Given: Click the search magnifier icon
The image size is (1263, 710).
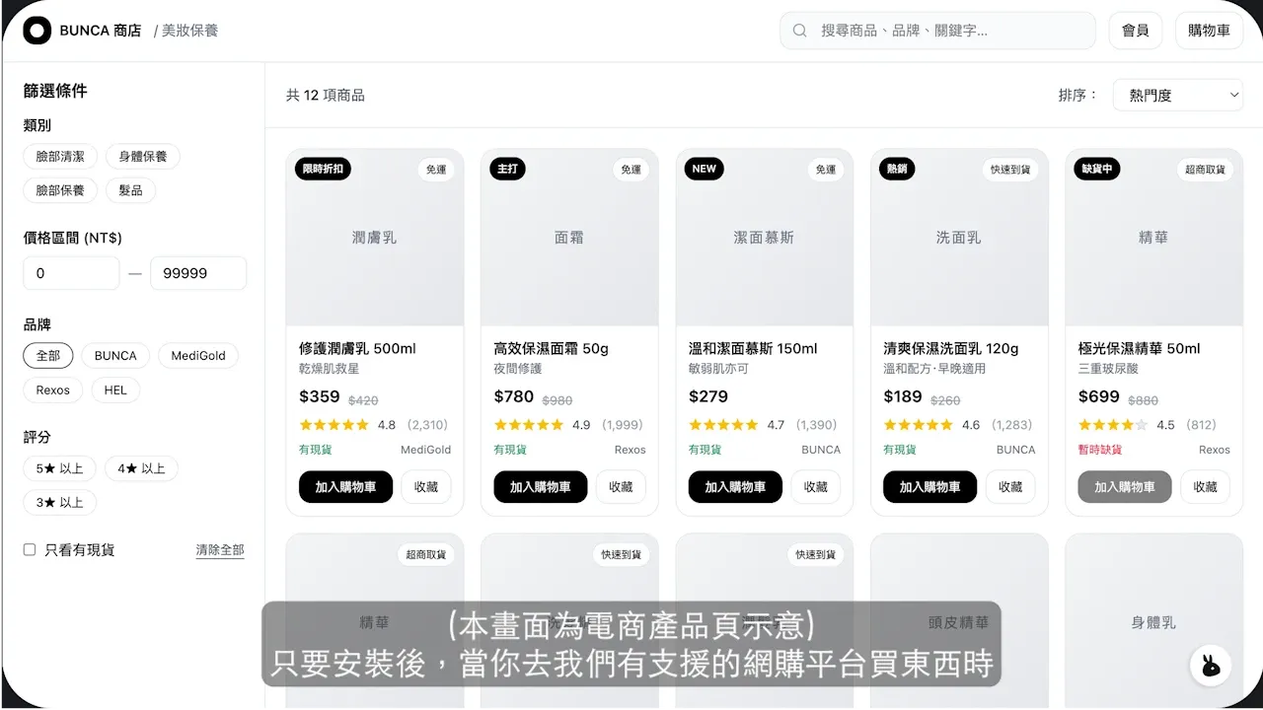Looking at the screenshot, I should 800,31.
